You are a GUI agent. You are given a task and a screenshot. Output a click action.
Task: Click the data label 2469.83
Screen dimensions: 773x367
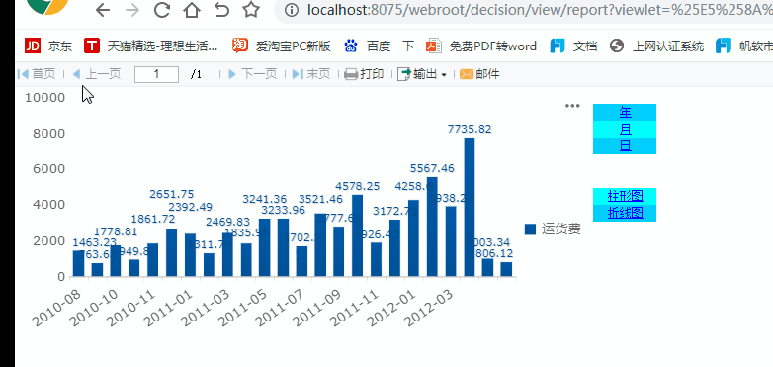(227, 222)
